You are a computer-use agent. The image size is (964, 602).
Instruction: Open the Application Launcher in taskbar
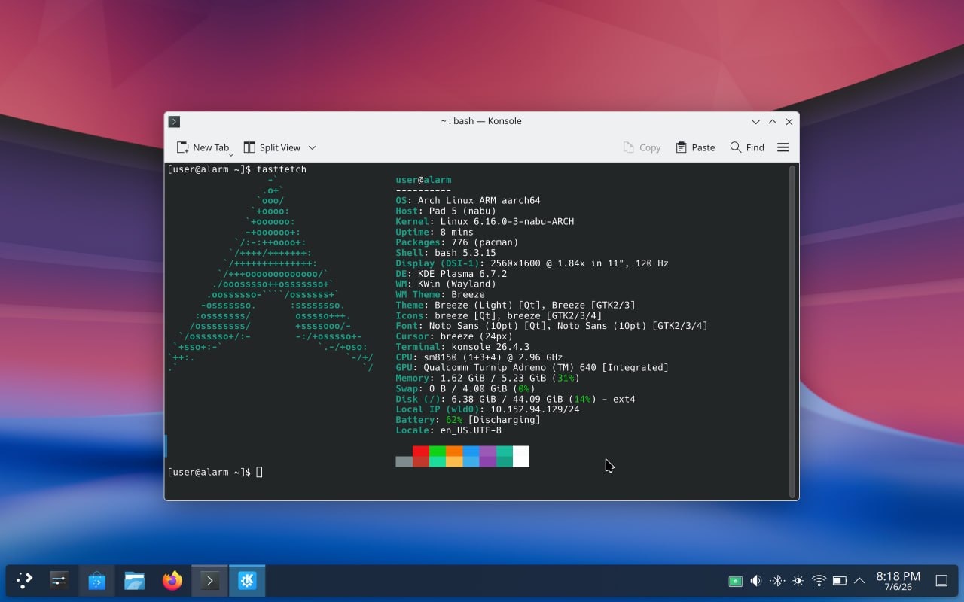[x=24, y=580]
